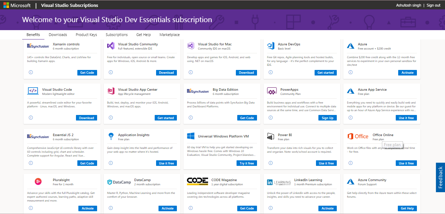Open the Feedback side tab
Image resolution: width=445 pixels, height=214 pixels.
coord(440,177)
